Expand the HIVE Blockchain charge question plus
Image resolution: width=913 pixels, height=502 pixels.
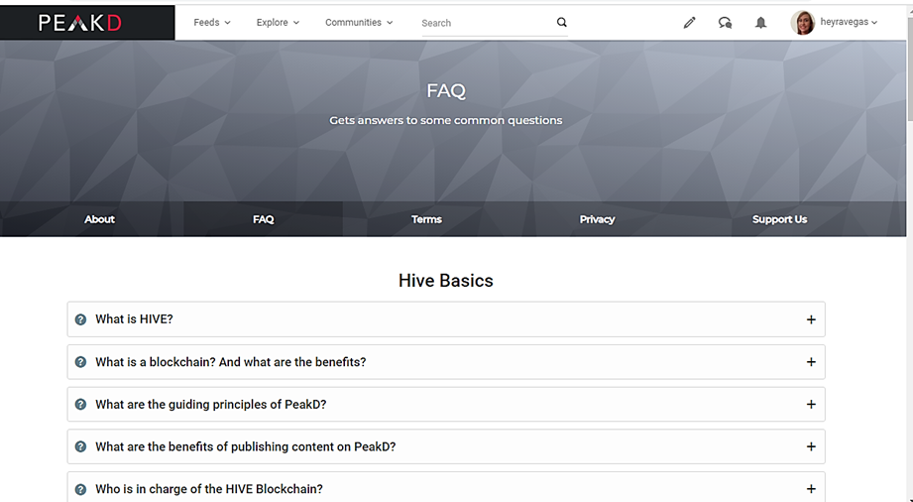811,489
